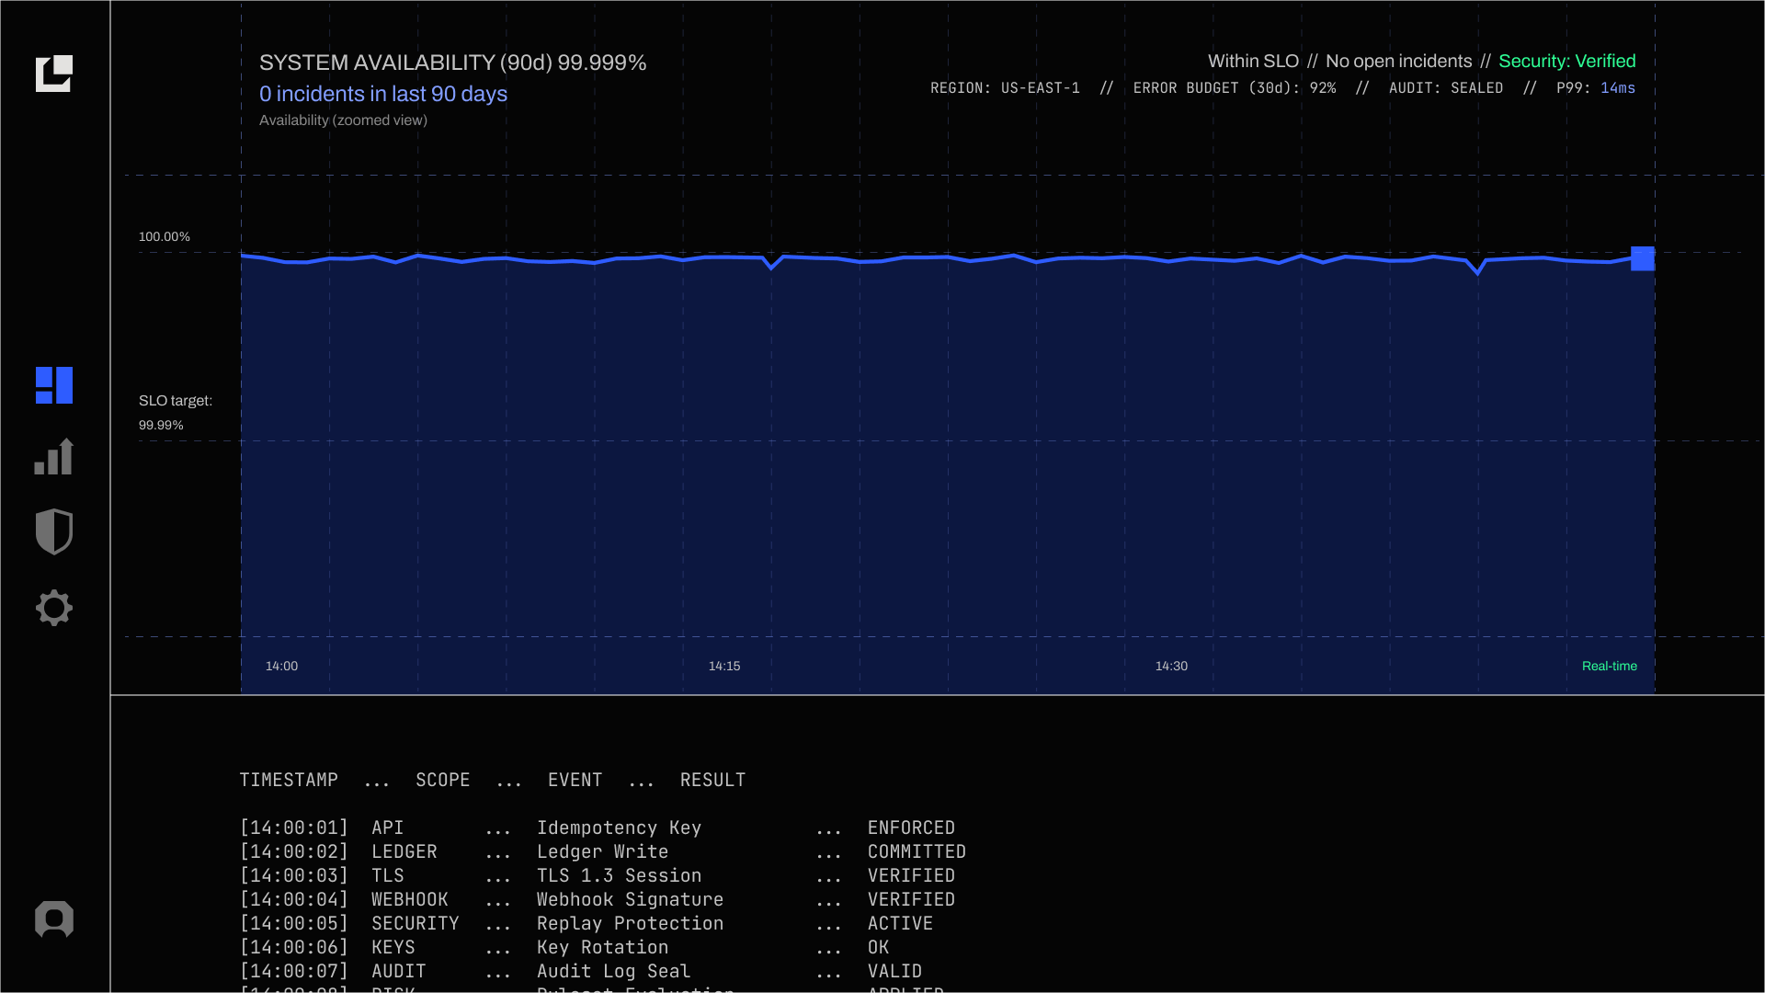
Task: Open the analytics bar chart icon
Action: [x=54, y=457]
